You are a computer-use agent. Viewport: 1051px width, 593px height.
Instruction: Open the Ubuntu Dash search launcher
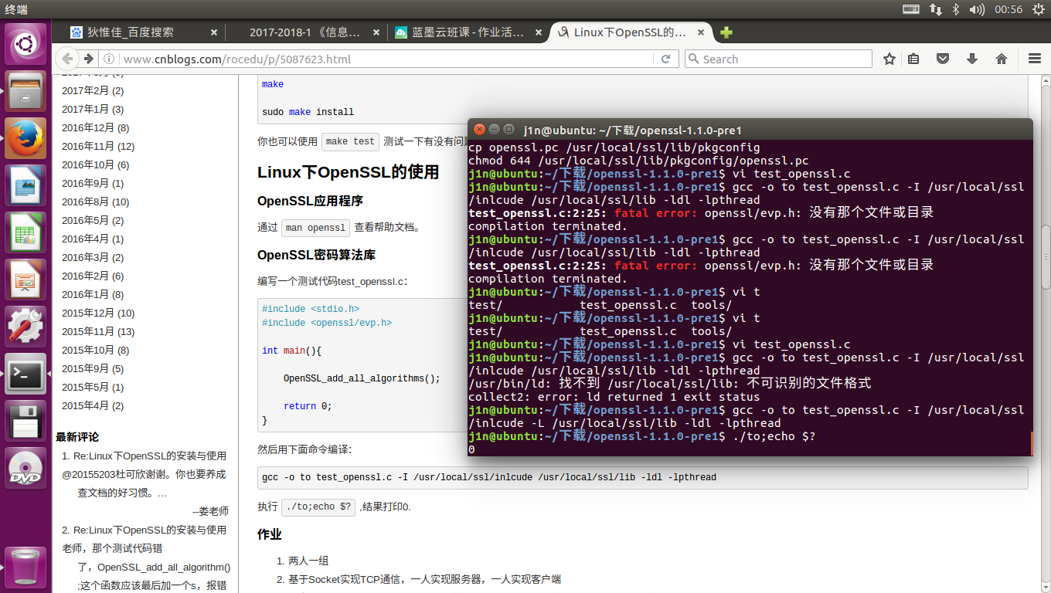26,44
